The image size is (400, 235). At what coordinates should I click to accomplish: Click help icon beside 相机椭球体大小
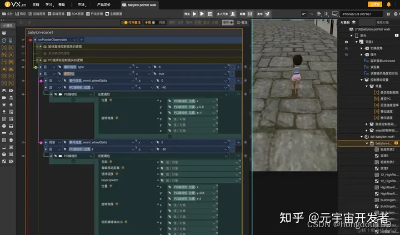[126, 222]
